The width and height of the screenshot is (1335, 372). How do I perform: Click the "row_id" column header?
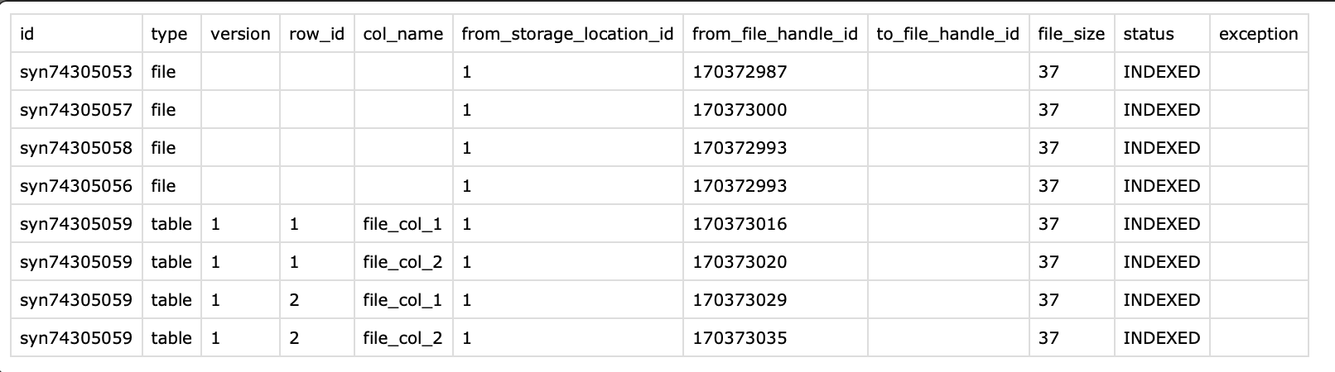(316, 34)
